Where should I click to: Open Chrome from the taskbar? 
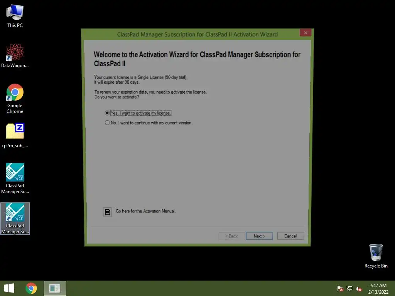[31, 288]
